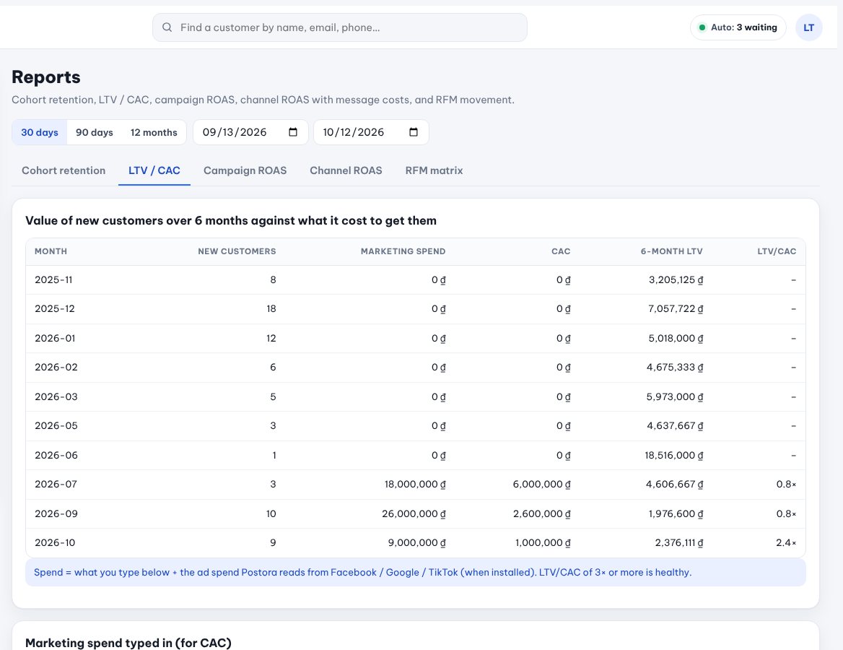Open the Channel ROAS tab

pyautogui.click(x=346, y=170)
